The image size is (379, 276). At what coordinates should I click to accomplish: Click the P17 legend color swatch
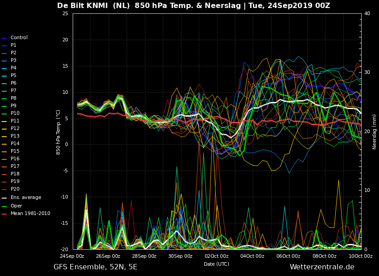coord(4,166)
